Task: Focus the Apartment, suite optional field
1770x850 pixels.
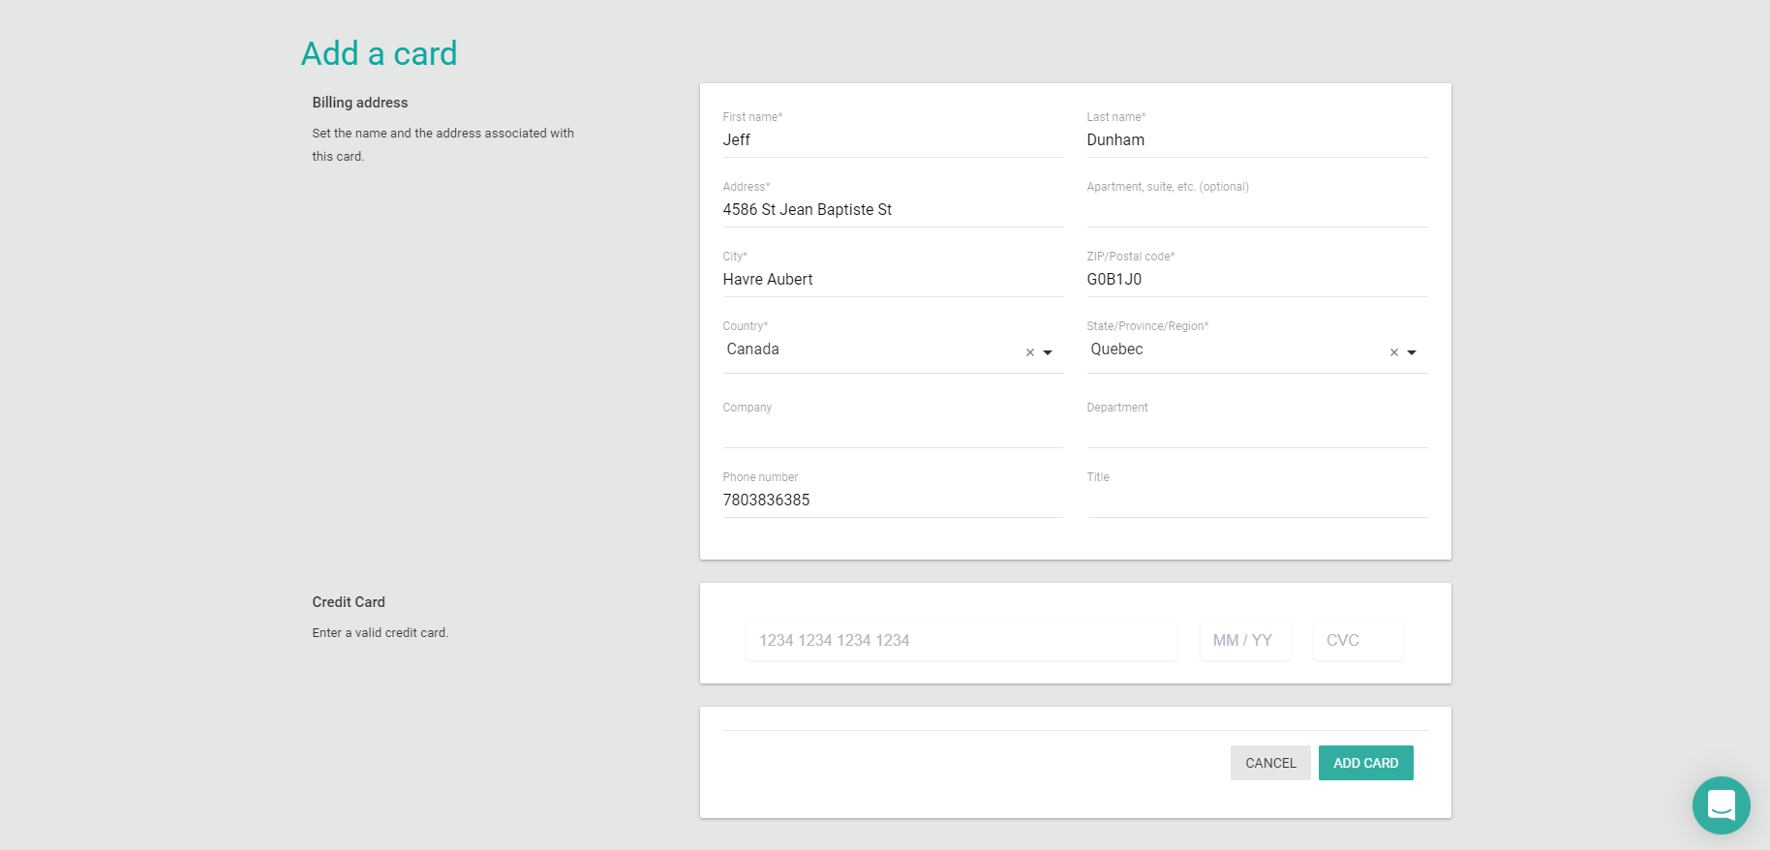Action: click(x=1255, y=210)
